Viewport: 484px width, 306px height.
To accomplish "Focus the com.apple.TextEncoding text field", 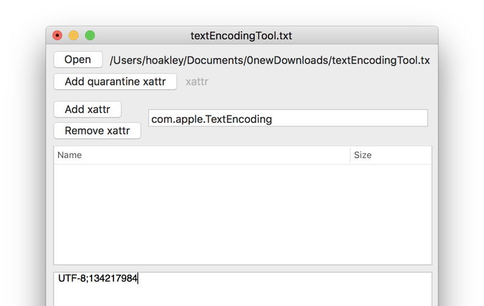I will [x=287, y=118].
